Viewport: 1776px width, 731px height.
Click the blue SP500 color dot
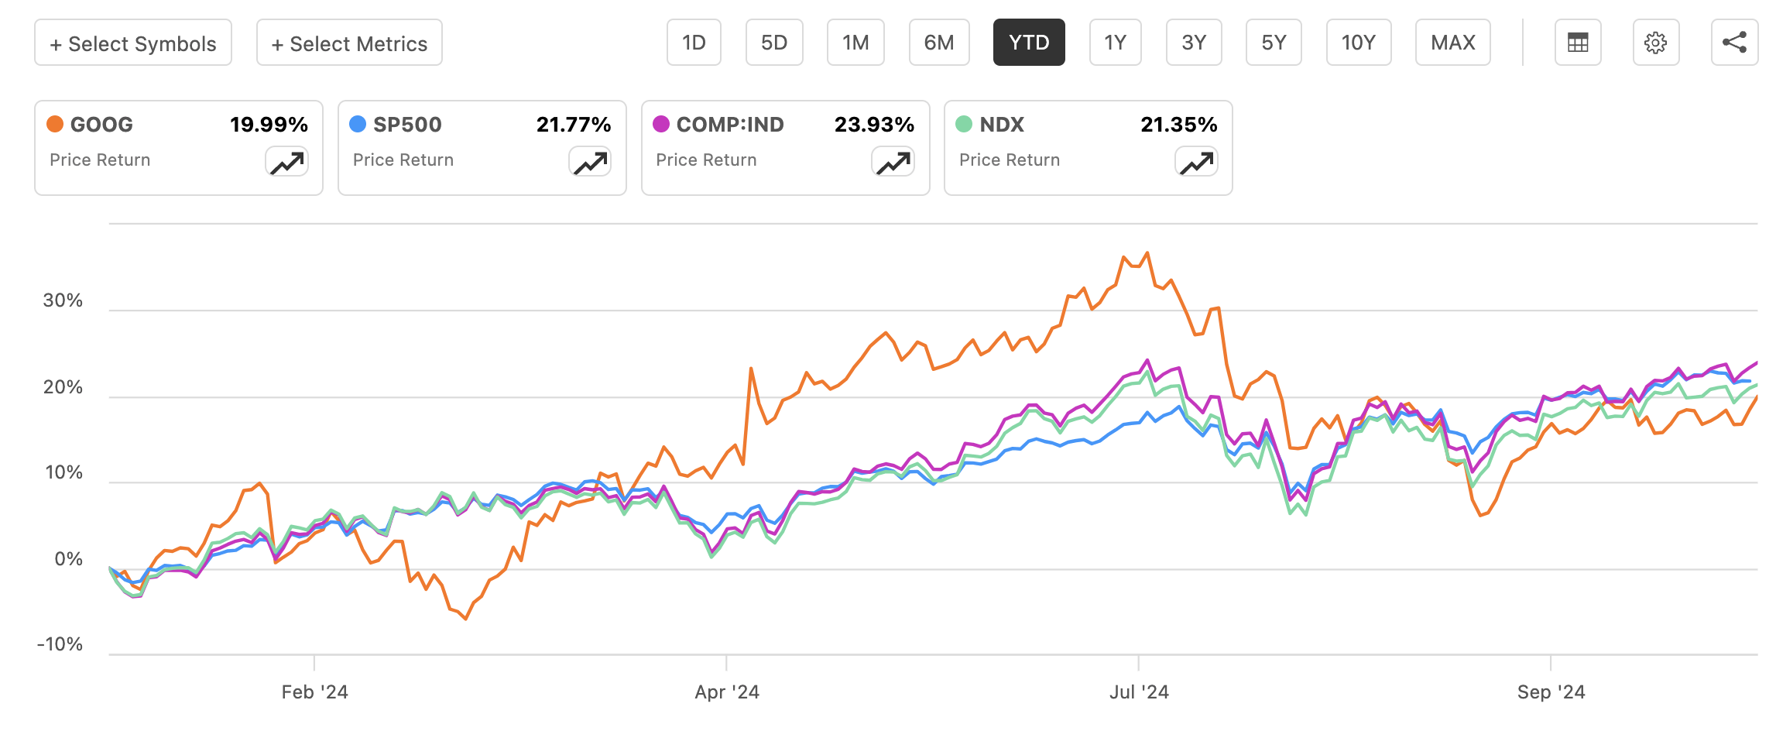point(358,124)
